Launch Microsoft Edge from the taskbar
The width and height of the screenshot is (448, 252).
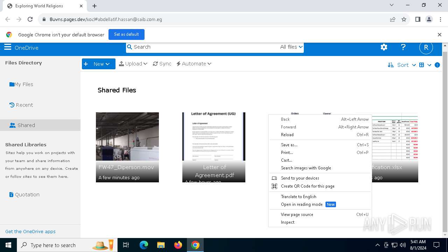144,245
